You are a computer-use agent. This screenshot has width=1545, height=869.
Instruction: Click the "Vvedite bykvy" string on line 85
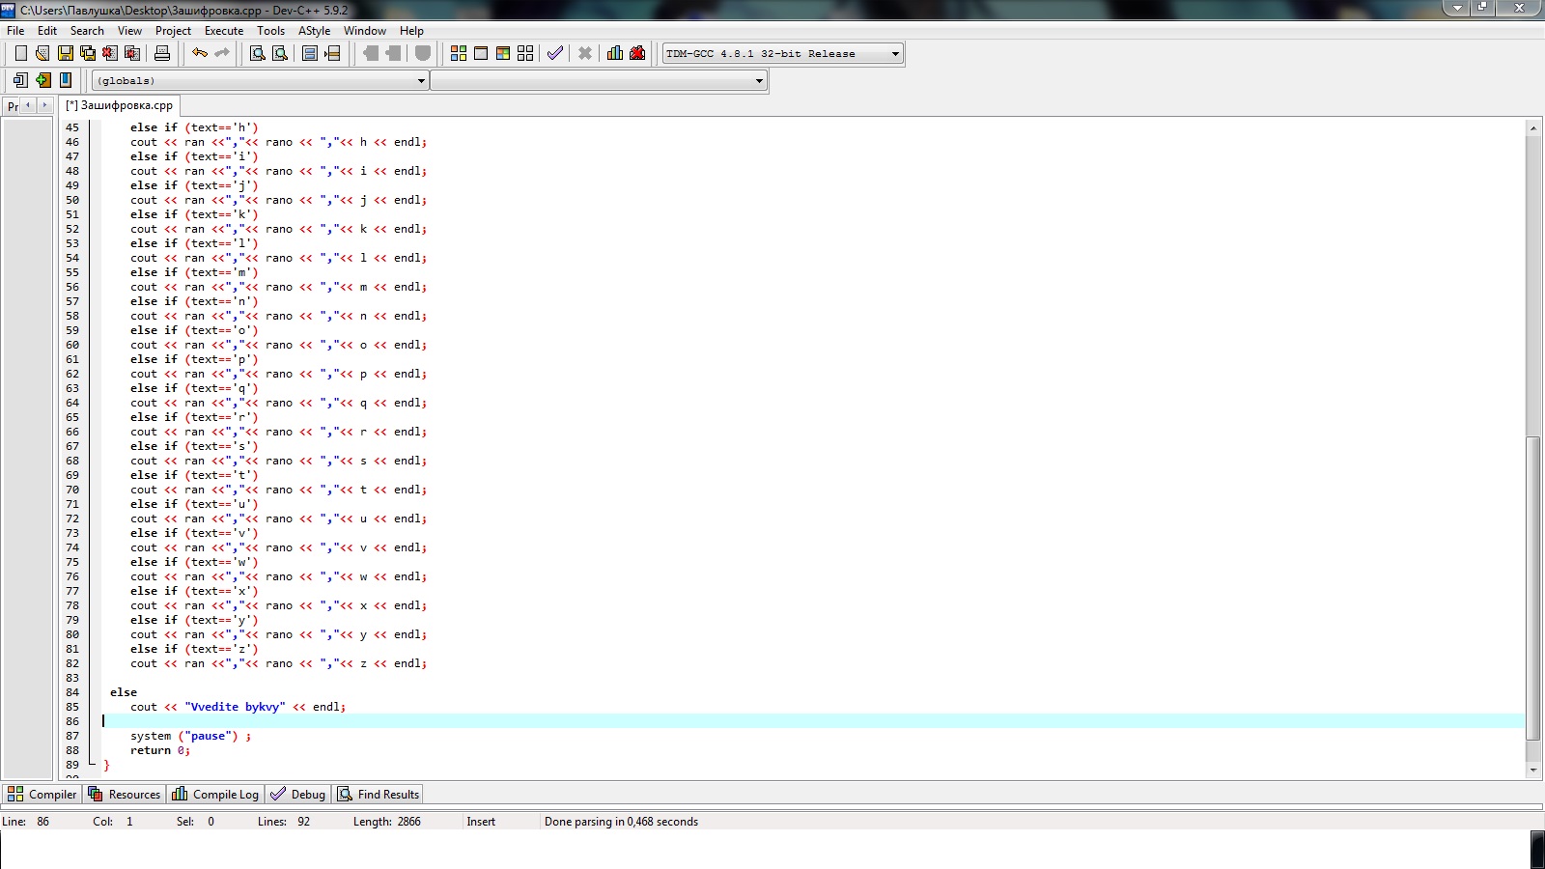click(235, 707)
